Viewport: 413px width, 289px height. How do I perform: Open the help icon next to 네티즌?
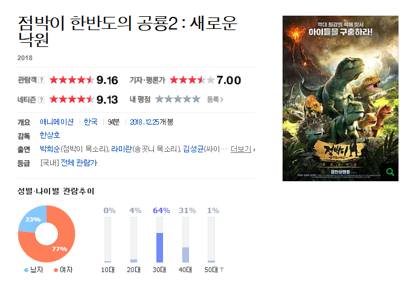tap(41, 99)
